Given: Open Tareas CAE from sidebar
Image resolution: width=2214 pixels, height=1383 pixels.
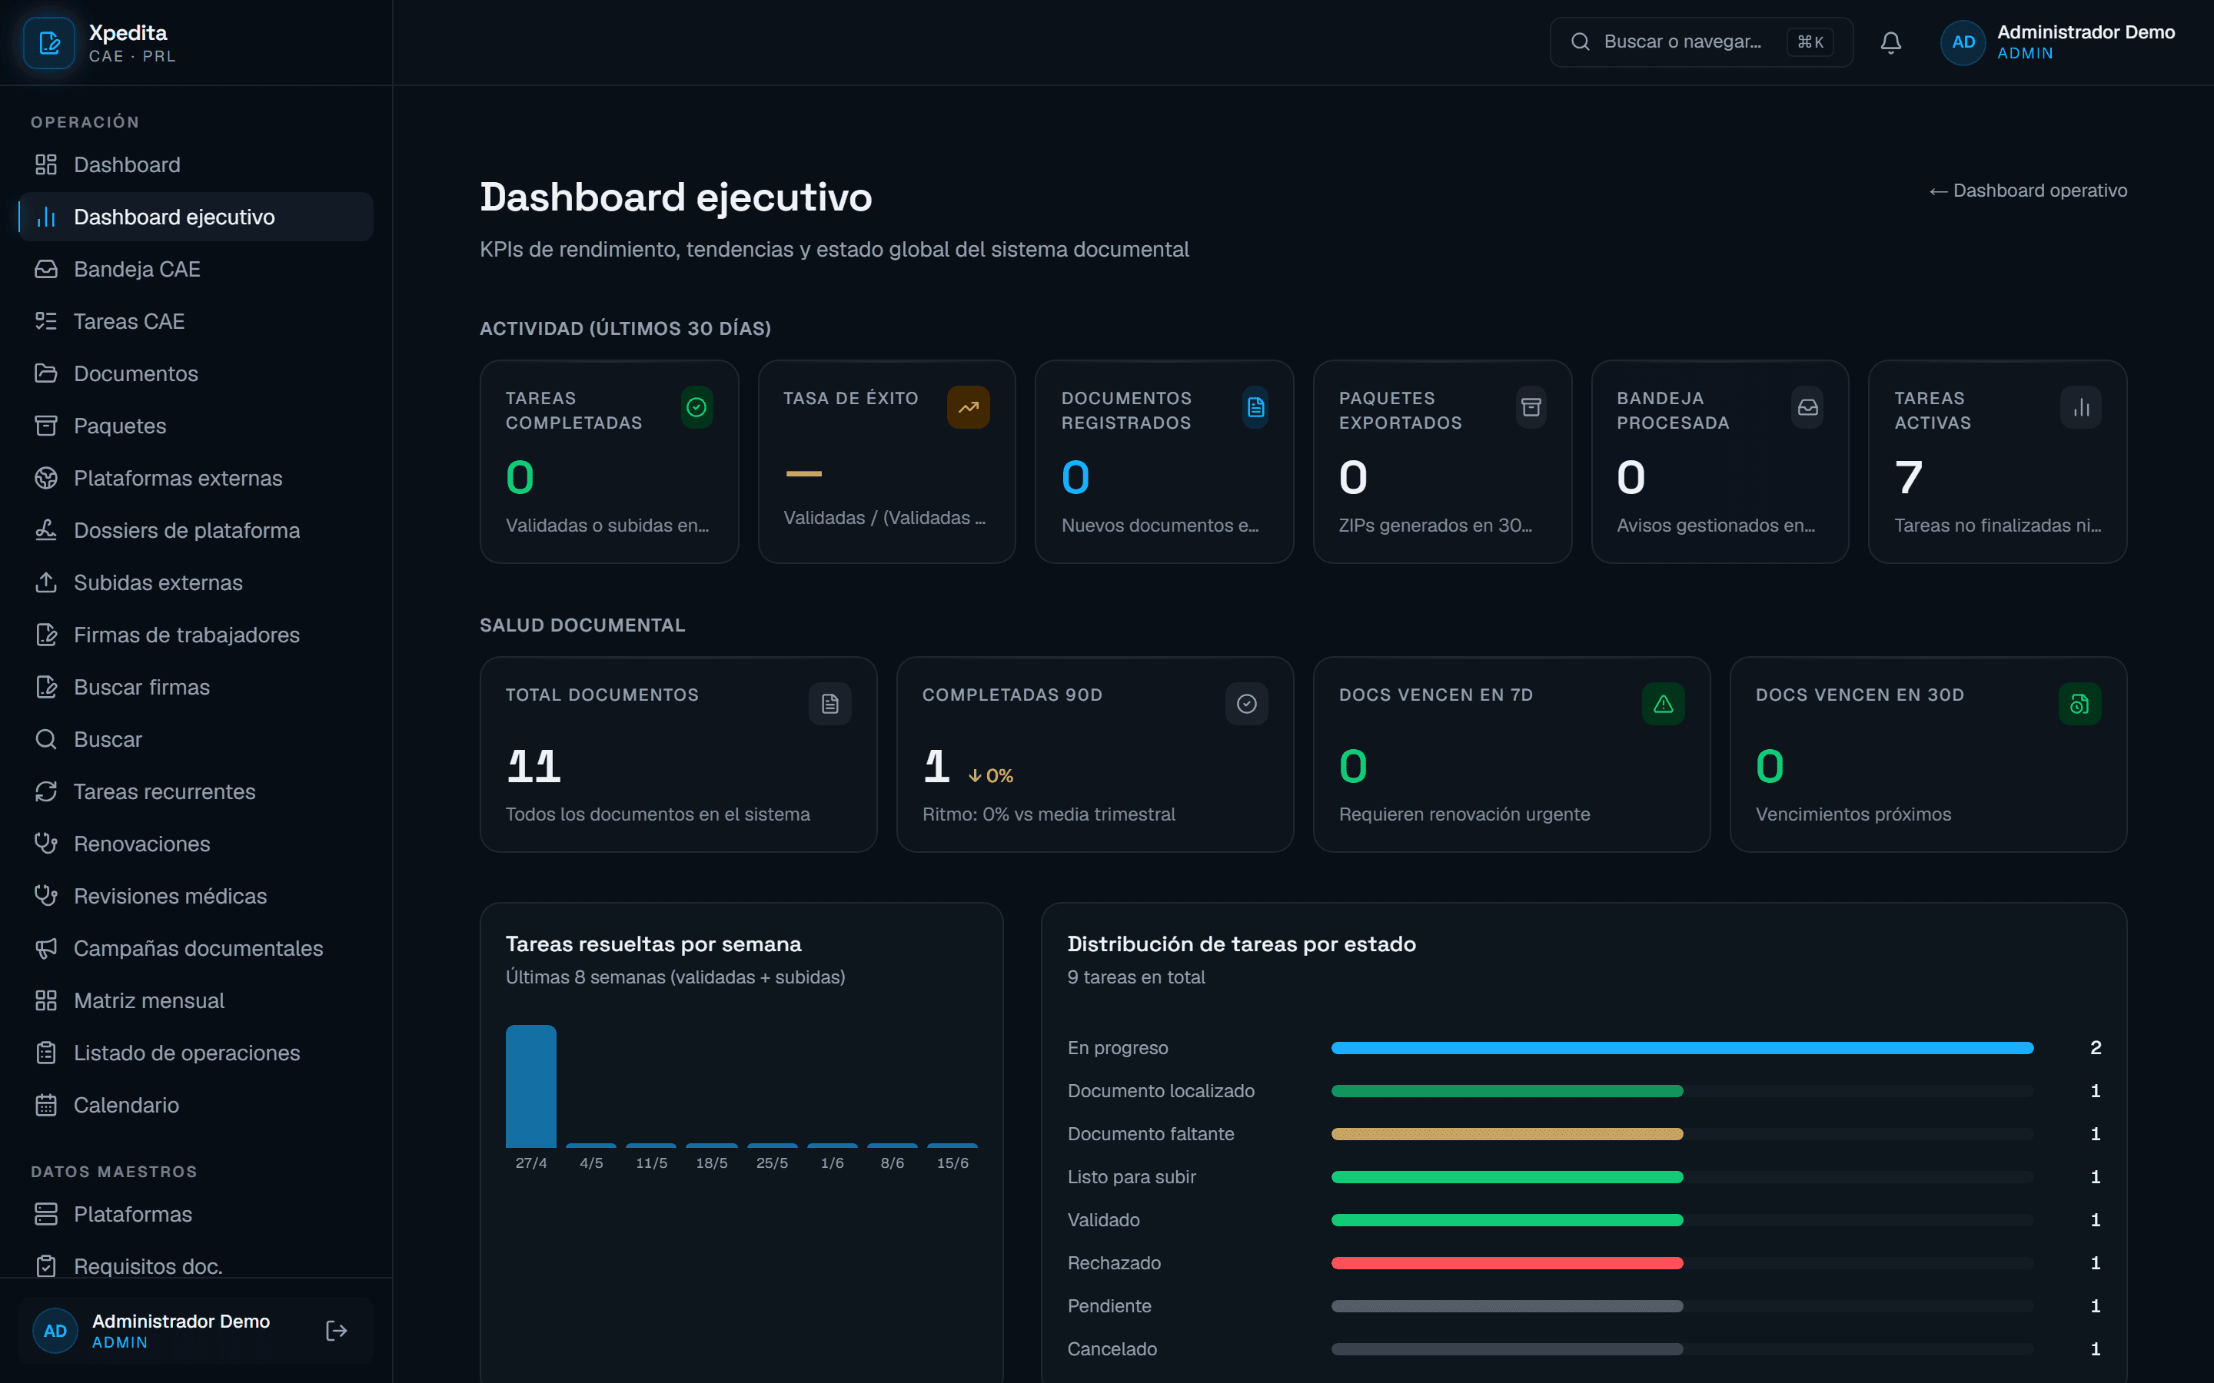Looking at the screenshot, I should click(196, 321).
